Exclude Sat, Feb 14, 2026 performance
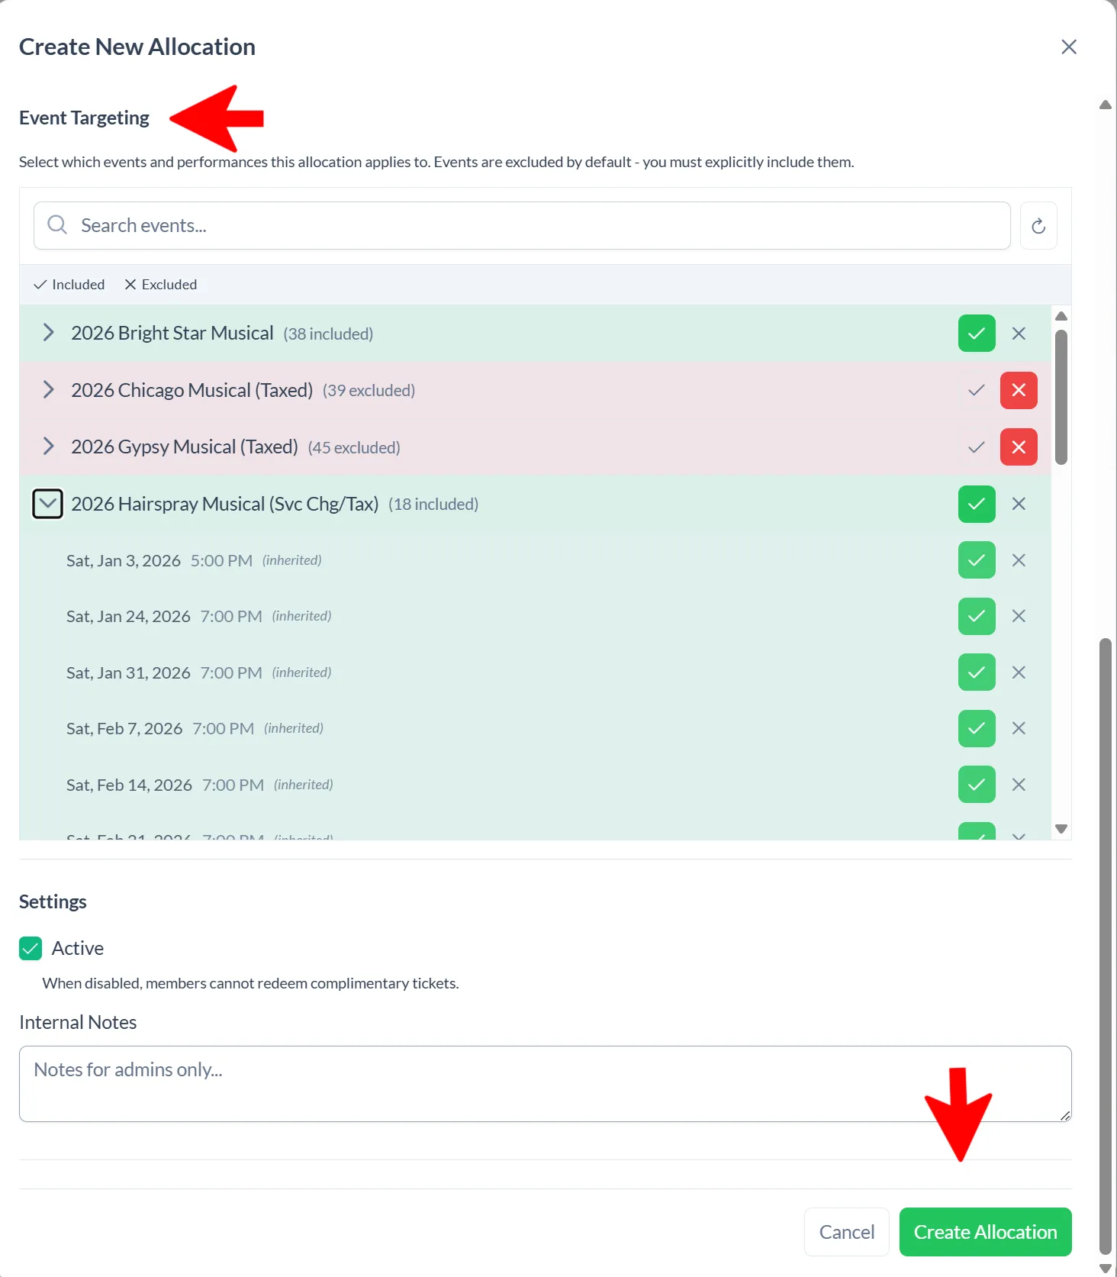 (1019, 785)
